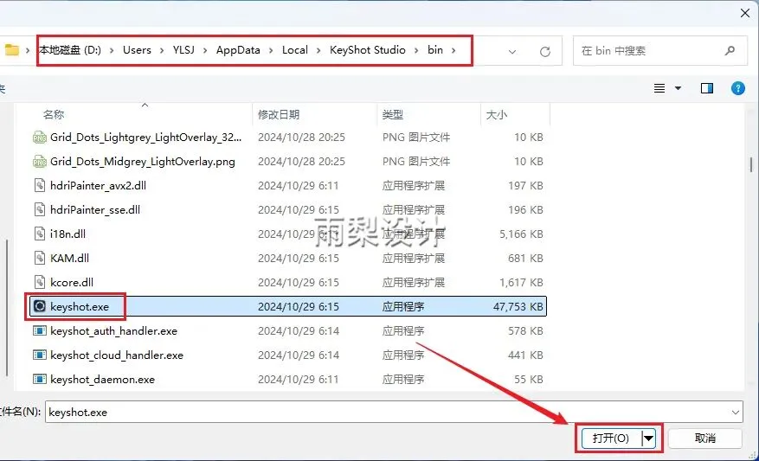The image size is (759, 461).
Task: Select file keyshot_cloud_handler.exe
Action: pos(117,355)
